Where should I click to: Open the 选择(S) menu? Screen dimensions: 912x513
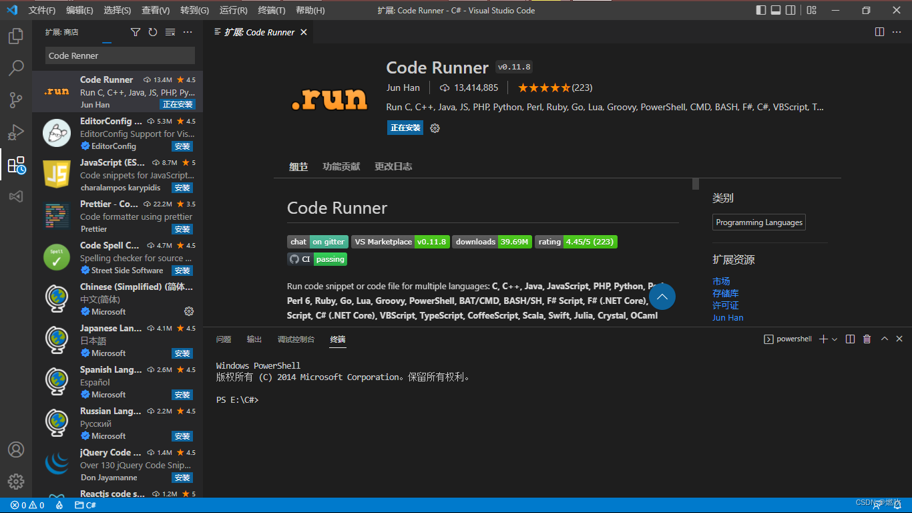pos(118,10)
